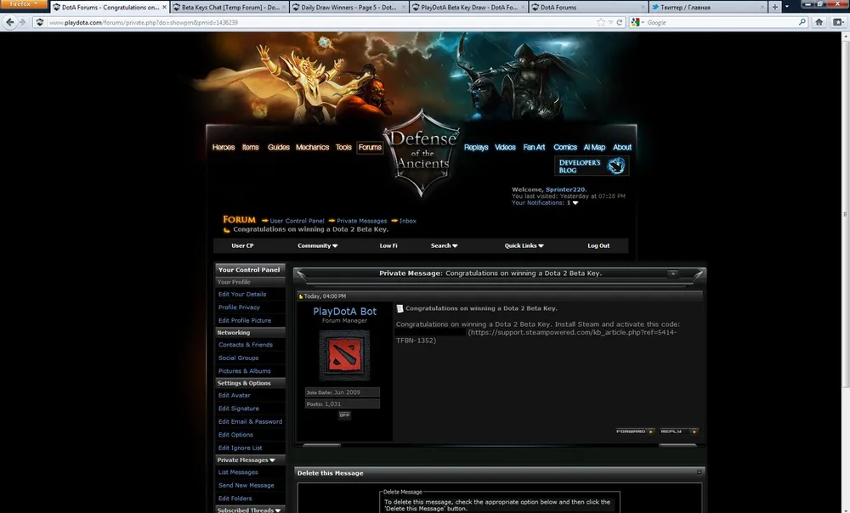Switch to PlayDotA Beta Key Draw tab
The width and height of the screenshot is (850, 513).
[468, 7]
